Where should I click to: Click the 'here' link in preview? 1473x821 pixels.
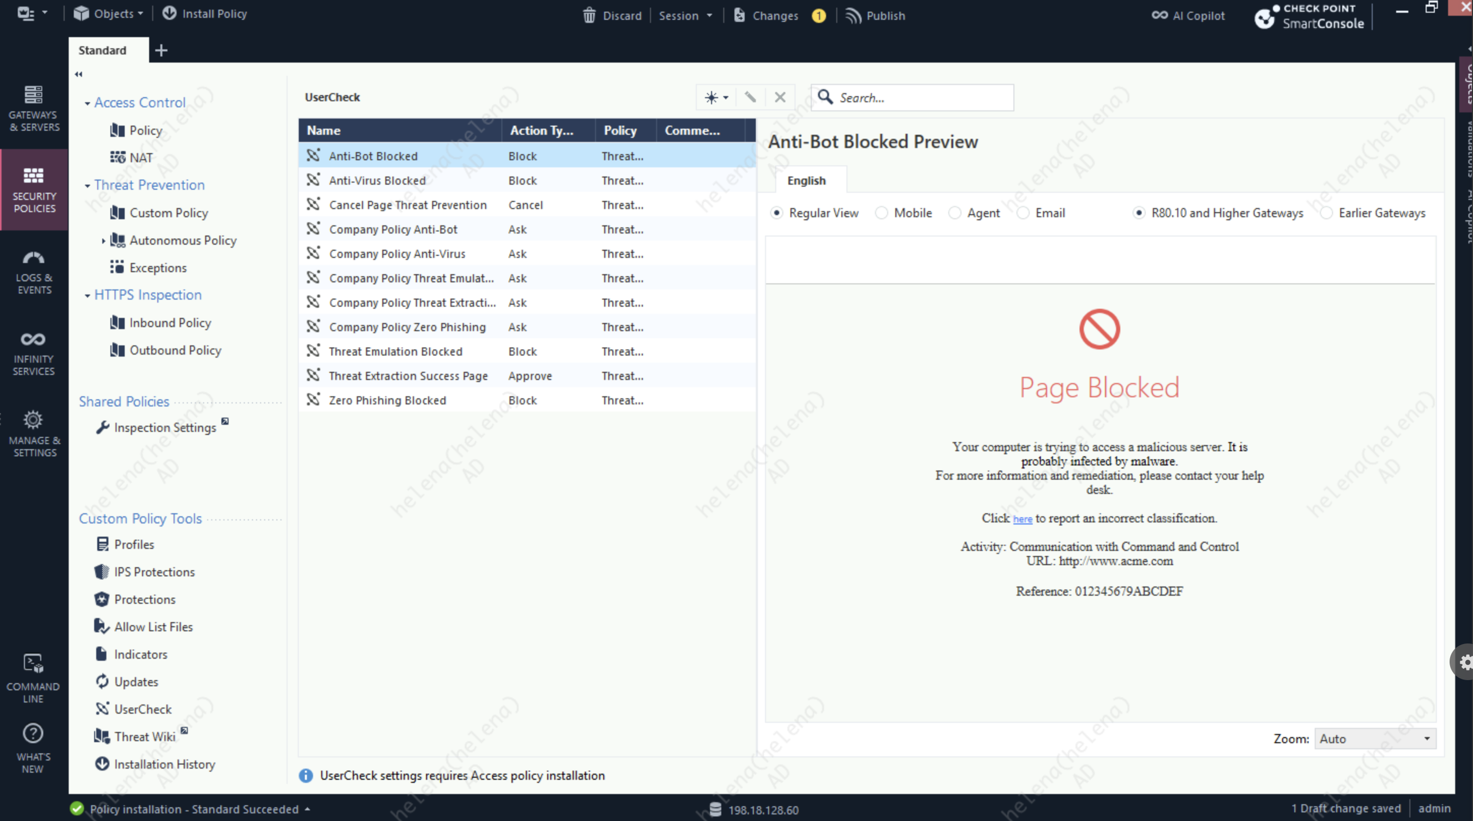[1023, 519]
